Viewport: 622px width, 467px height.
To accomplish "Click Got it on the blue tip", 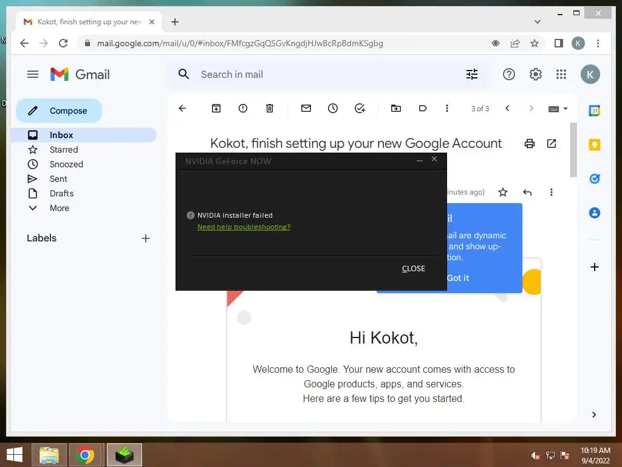I will pyautogui.click(x=458, y=278).
